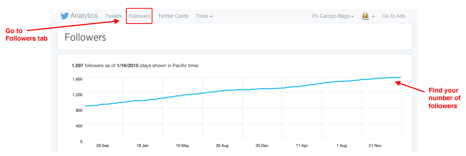Select the 1,597 followers count text
This screenshot has height=156, width=466.
click(78, 66)
